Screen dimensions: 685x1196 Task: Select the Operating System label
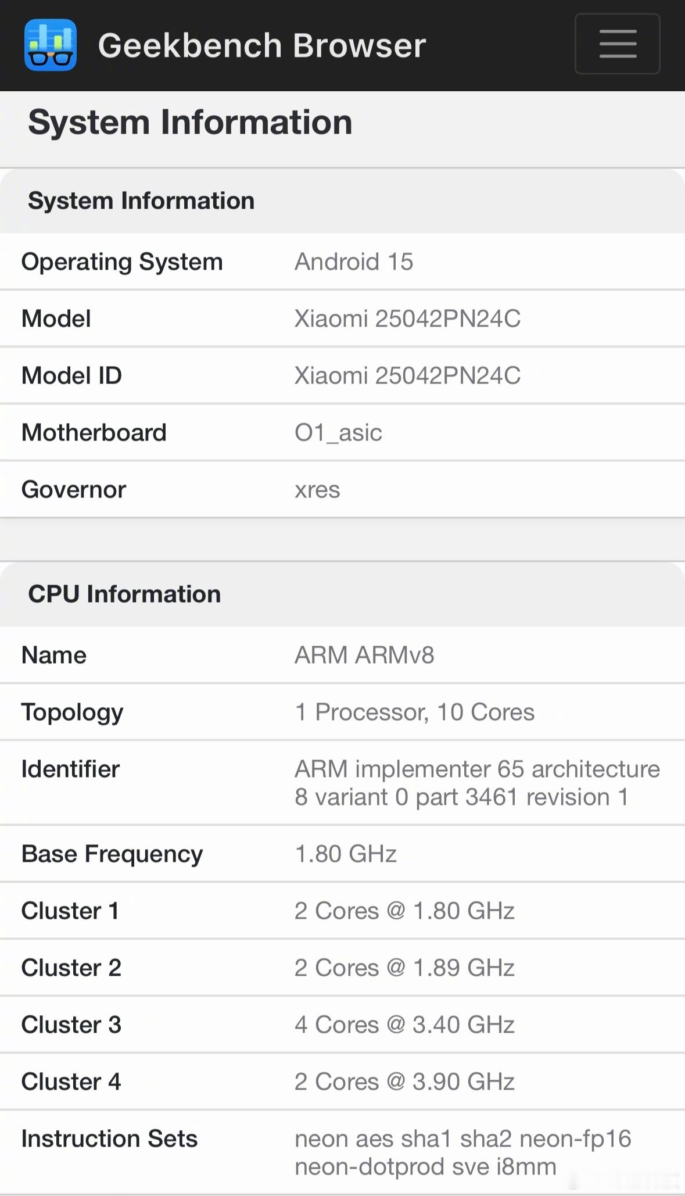click(122, 262)
